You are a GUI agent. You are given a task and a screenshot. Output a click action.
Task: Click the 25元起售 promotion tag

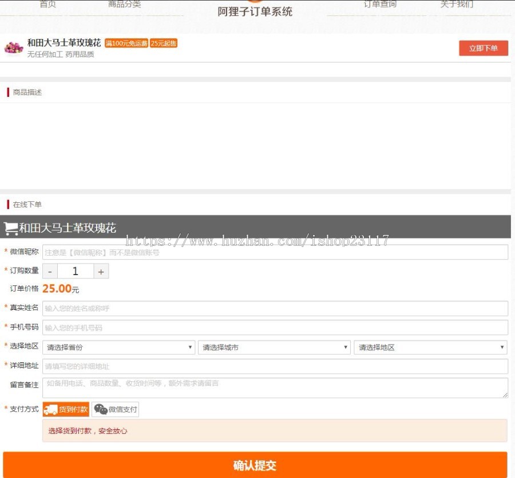164,43
